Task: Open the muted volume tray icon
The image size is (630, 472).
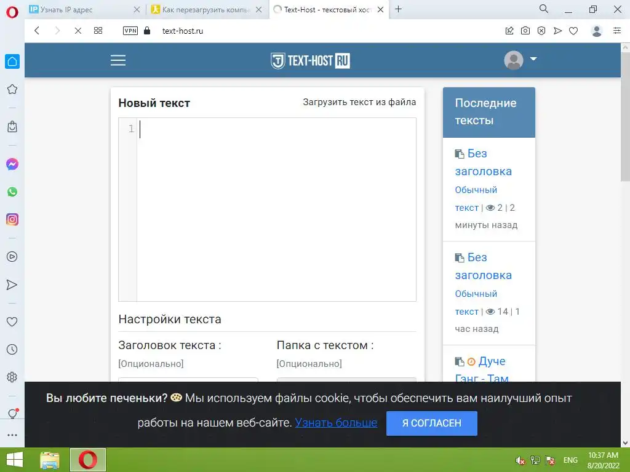Action: coord(520,460)
